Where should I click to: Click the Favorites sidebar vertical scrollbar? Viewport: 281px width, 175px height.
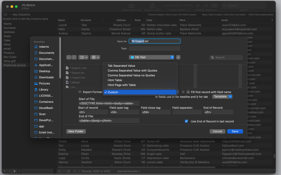[x=60, y=58]
